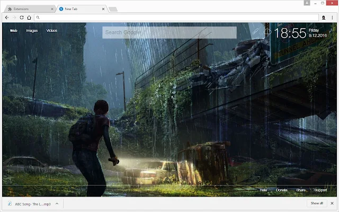Open the Share link

pyautogui.click(x=301, y=190)
